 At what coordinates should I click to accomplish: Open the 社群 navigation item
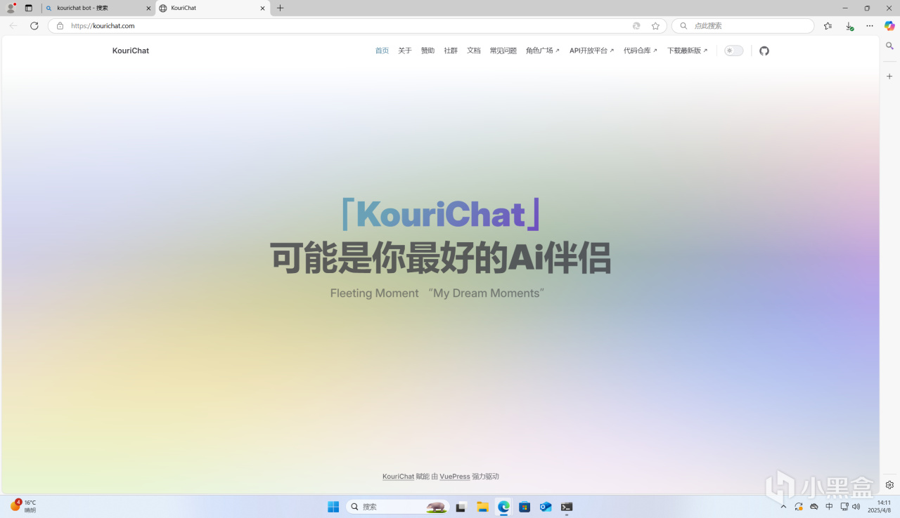click(451, 51)
